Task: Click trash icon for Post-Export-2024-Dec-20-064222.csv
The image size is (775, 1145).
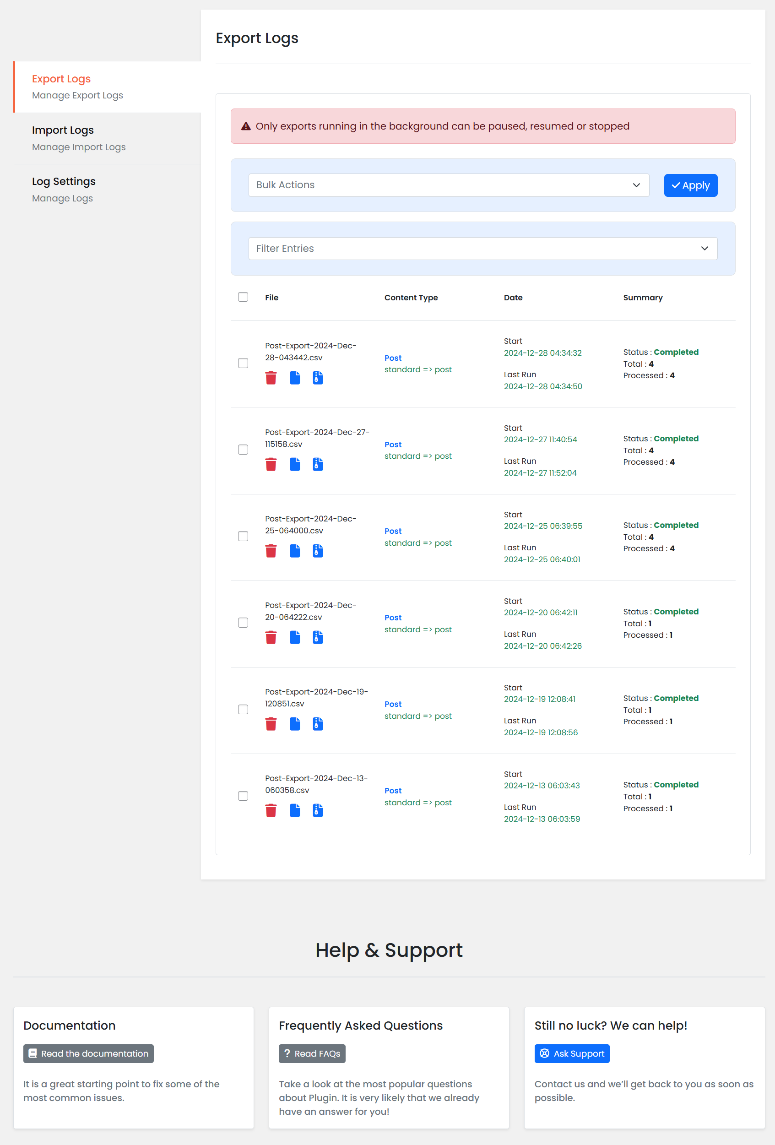Action: [271, 638]
